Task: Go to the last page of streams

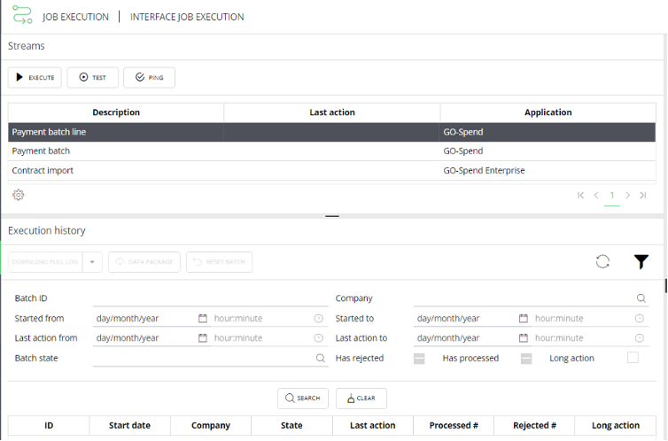Action: click(642, 195)
